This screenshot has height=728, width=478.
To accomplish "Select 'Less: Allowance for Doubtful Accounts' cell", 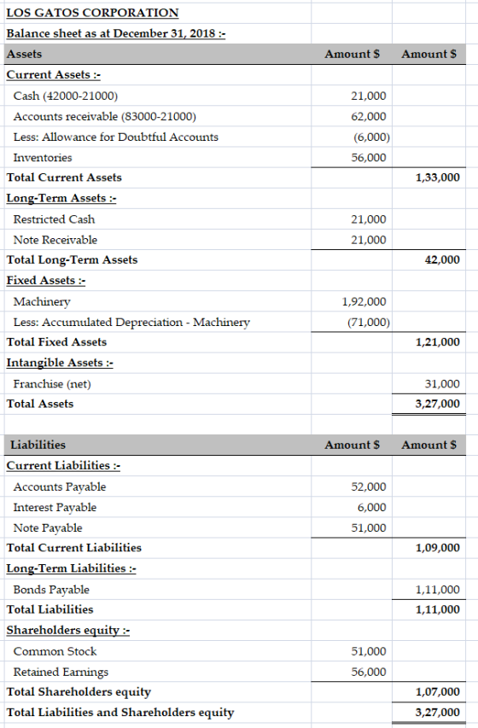I will point(116,137).
